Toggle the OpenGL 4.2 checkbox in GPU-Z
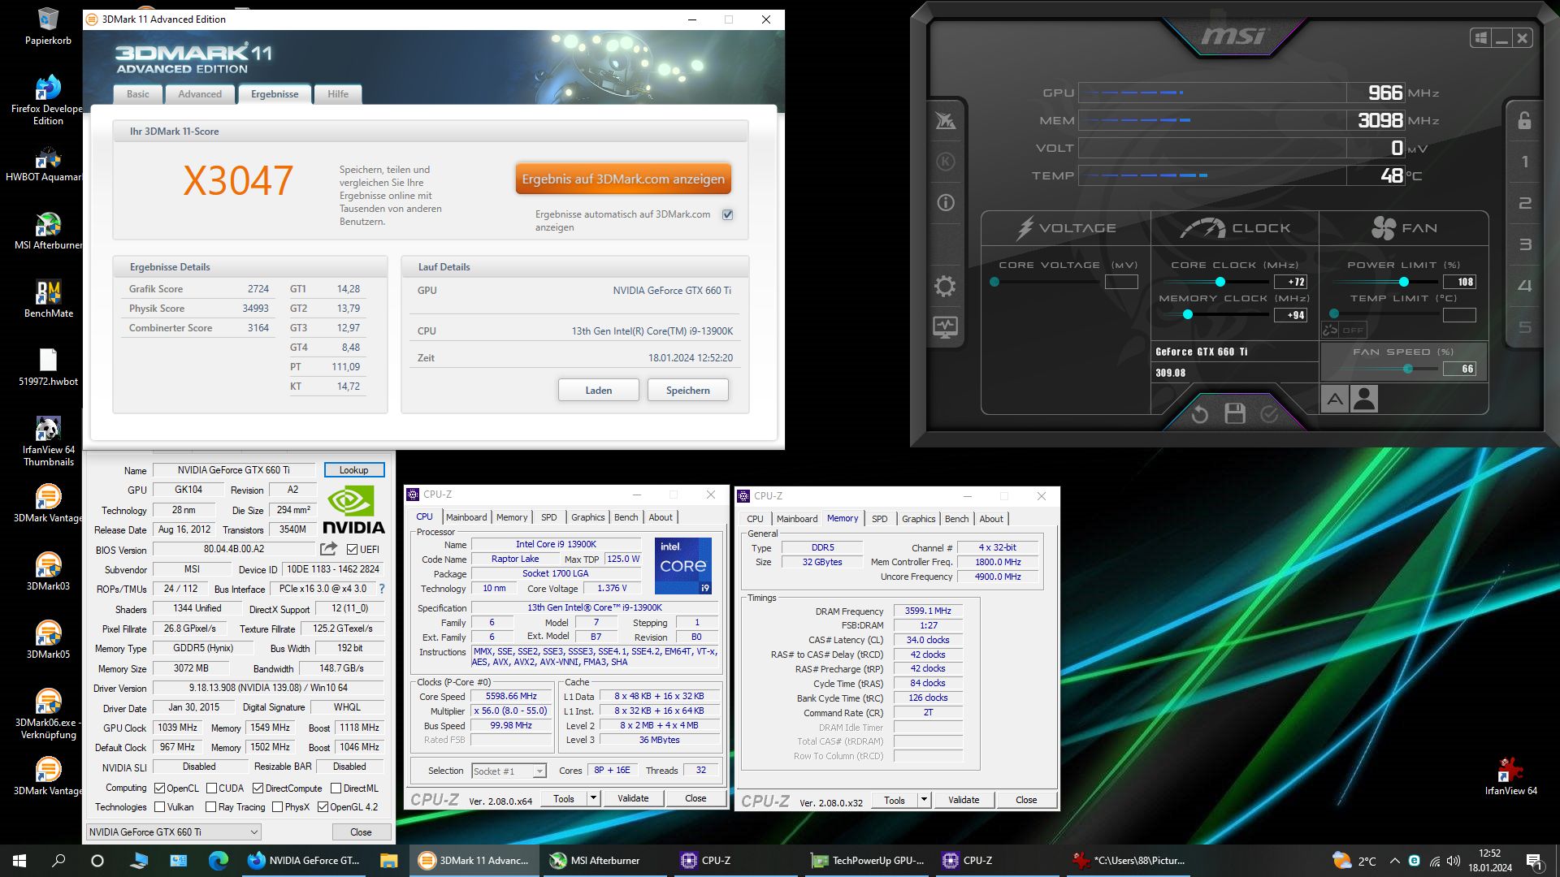Viewport: 1560px width, 877px height. point(323,807)
